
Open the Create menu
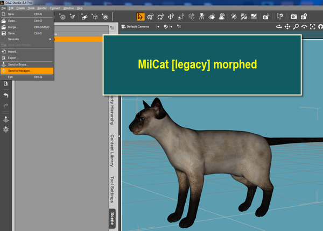point(20,8)
